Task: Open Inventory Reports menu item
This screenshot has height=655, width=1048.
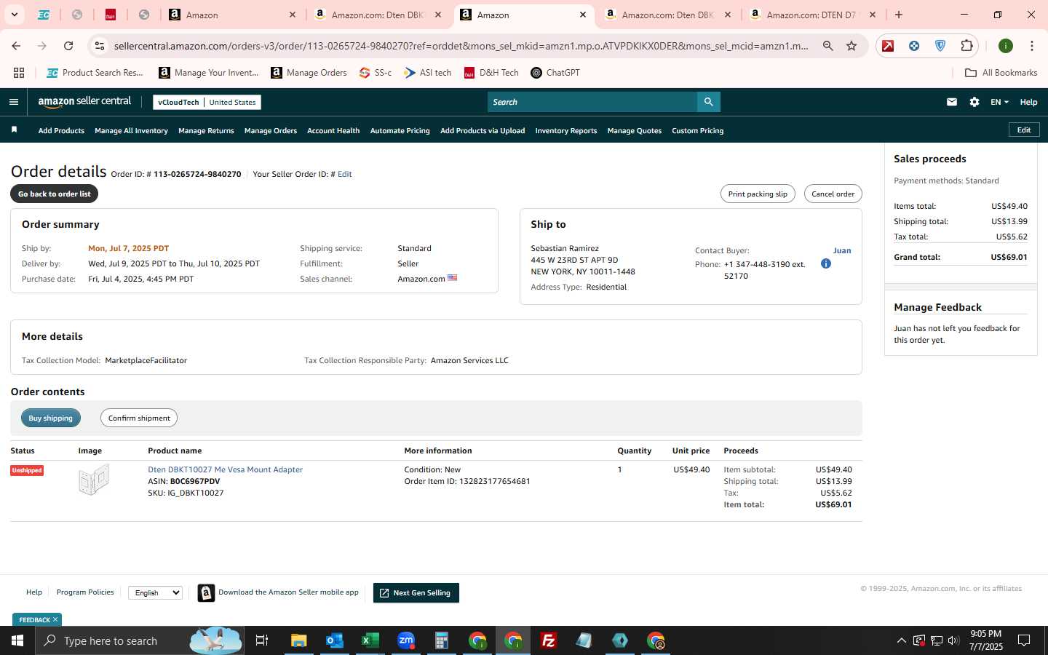Action: click(566, 131)
